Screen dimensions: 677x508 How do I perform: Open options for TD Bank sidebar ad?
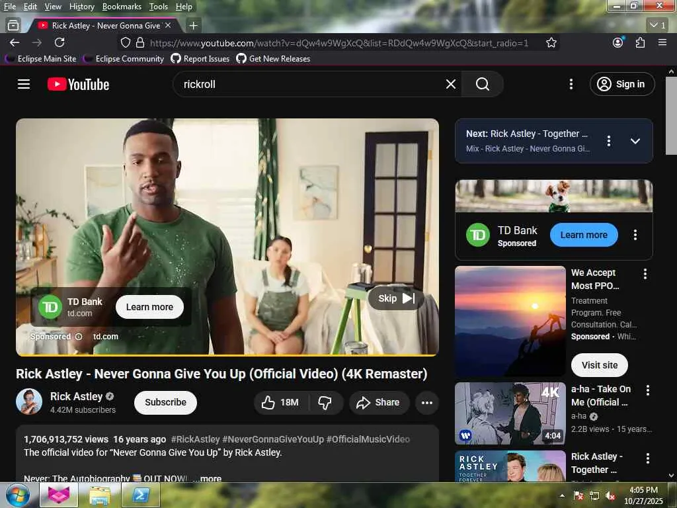click(x=635, y=235)
